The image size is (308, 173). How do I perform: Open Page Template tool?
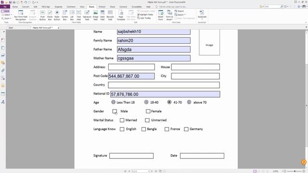click(121, 15)
